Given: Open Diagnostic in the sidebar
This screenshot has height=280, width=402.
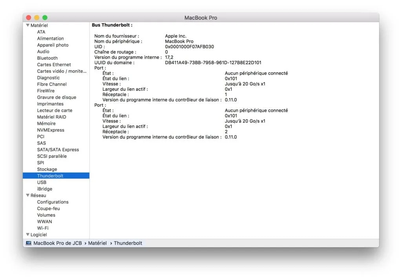Looking at the screenshot, I should (48, 77).
